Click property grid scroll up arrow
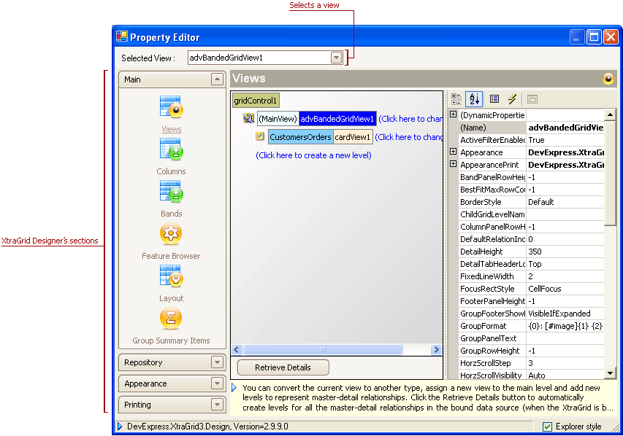This screenshot has width=623, height=436. (610, 114)
